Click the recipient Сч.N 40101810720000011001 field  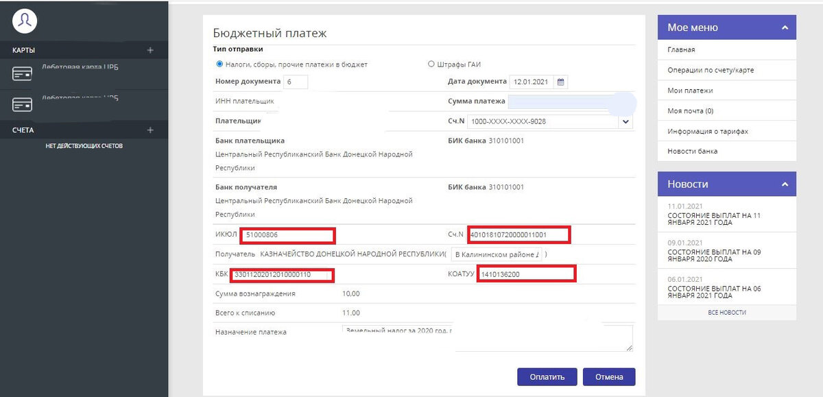519,235
